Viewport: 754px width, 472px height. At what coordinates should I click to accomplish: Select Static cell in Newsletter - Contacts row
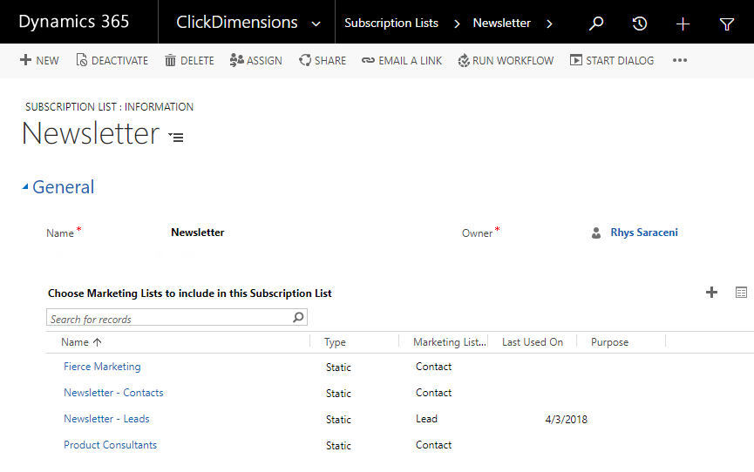point(338,393)
